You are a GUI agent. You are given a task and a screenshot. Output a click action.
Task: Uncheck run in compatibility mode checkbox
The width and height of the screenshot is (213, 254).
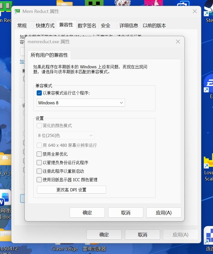[39, 93]
